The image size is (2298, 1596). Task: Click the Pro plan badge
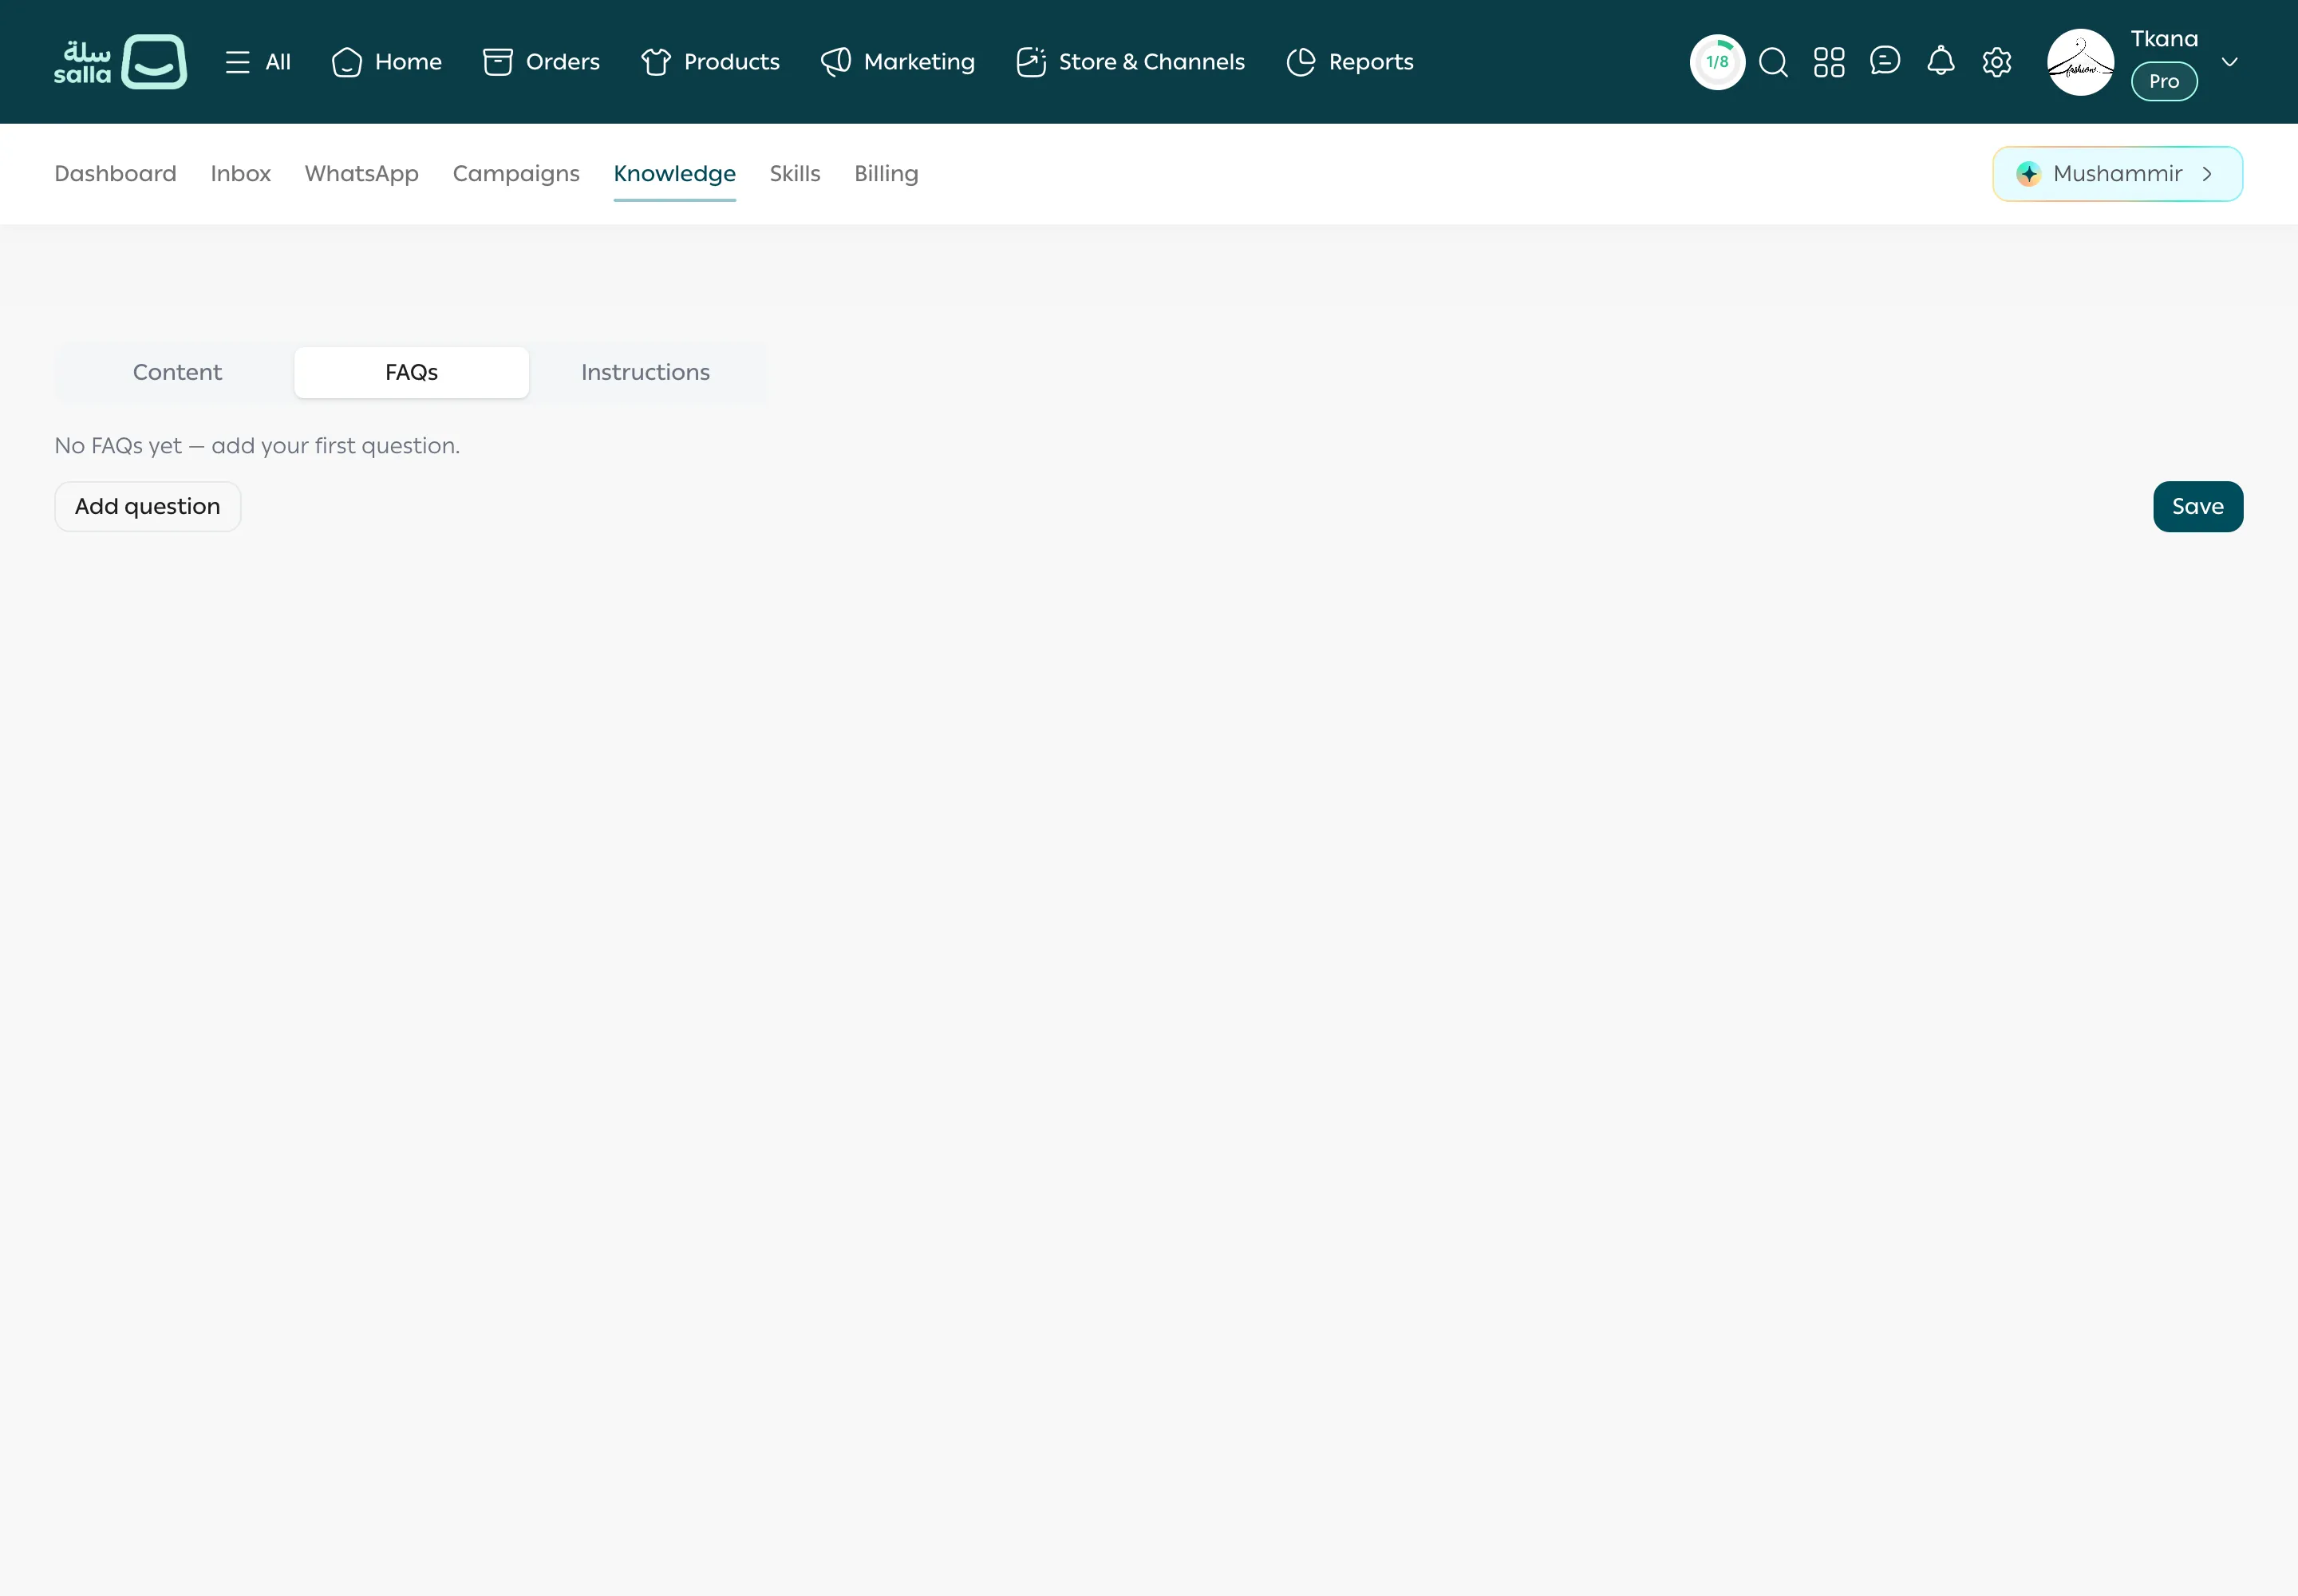pyautogui.click(x=2164, y=81)
